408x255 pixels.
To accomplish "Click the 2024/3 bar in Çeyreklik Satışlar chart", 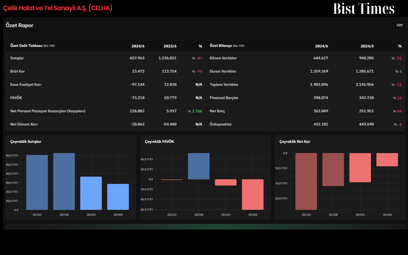I will point(91,193).
